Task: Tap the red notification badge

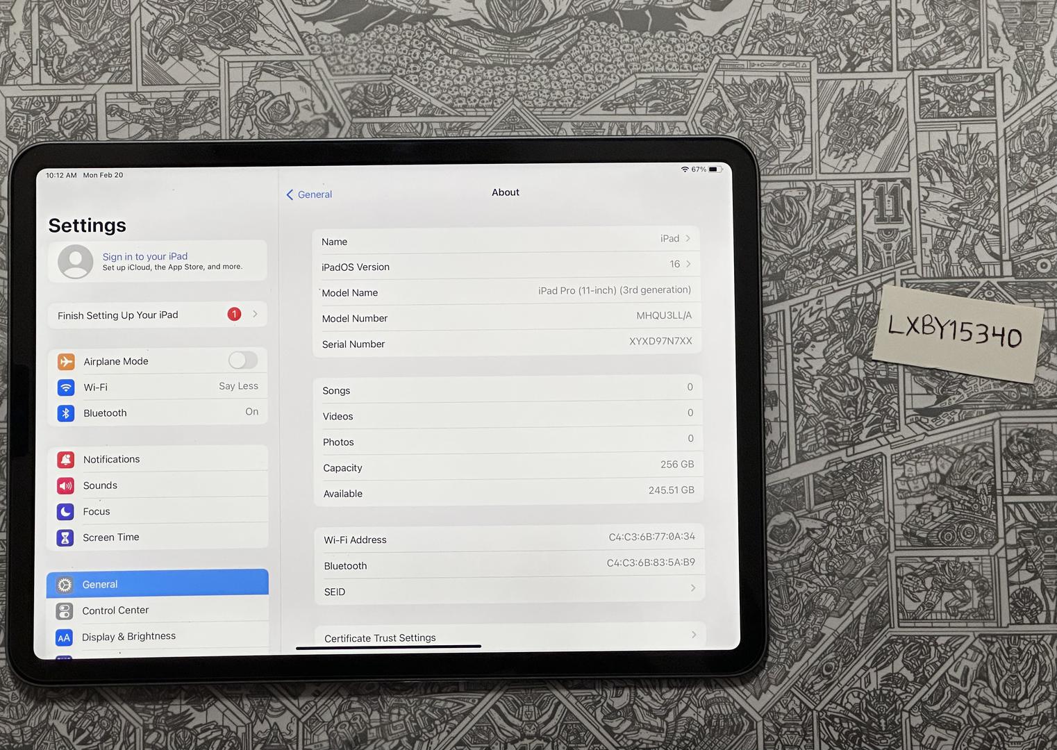Action: point(235,314)
